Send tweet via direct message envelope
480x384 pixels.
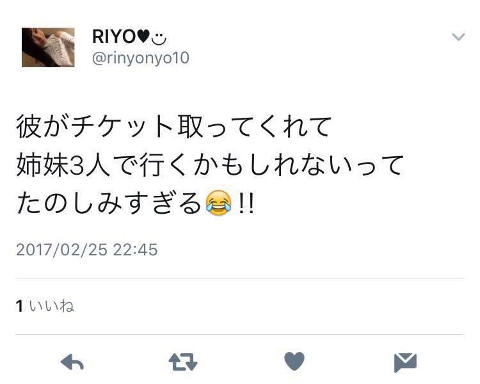405,363
